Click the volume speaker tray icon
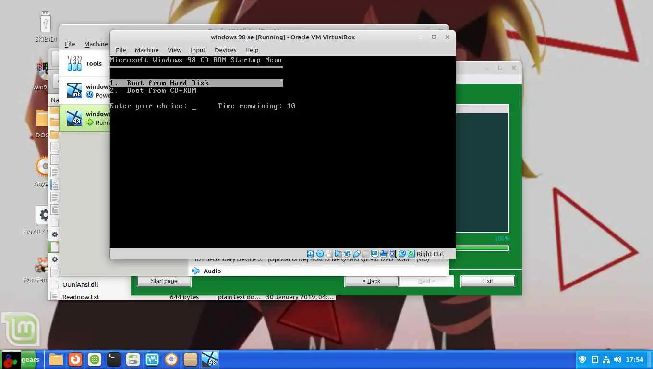The width and height of the screenshot is (653, 369). coord(617,359)
